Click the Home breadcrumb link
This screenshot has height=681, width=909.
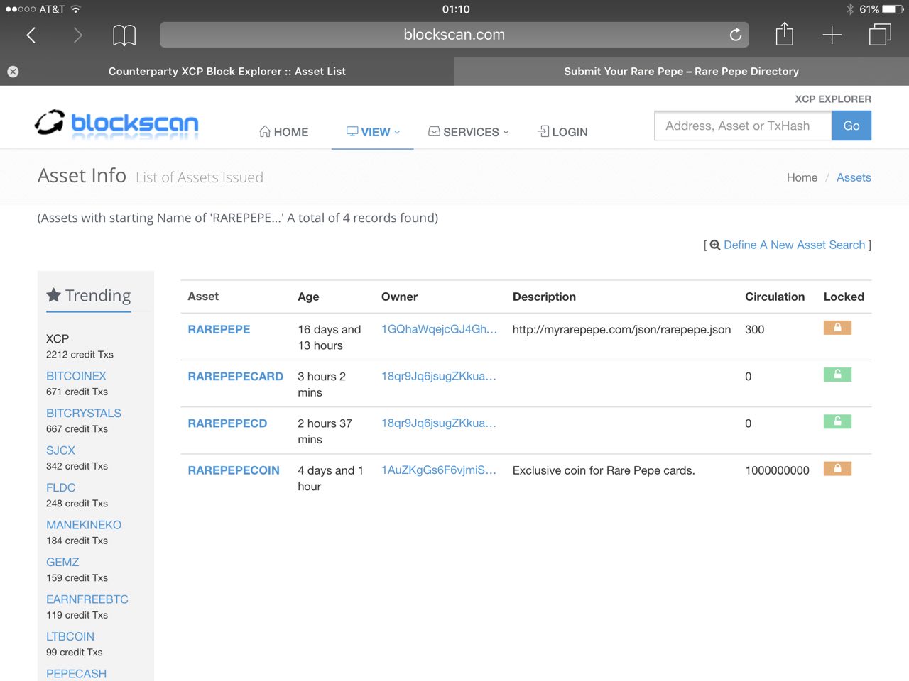802,177
